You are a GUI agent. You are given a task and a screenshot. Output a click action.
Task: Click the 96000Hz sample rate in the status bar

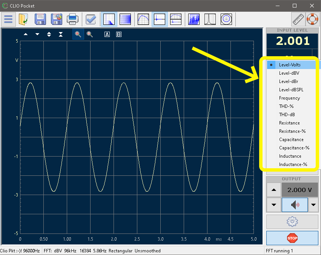click(x=31, y=251)
